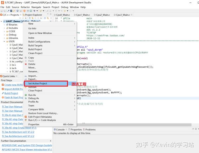The width and height of the screenshot is (199, 153).
Task: Click the hammer icon beside Build Project link
Action: click(3, 93)
